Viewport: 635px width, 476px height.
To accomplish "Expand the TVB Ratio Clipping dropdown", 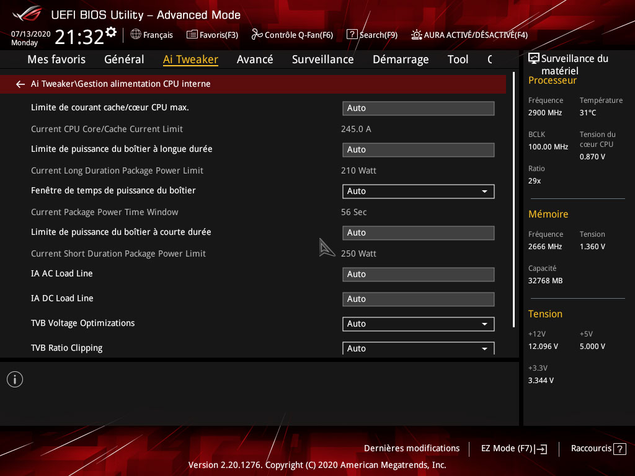I will [x=418, y=348].
